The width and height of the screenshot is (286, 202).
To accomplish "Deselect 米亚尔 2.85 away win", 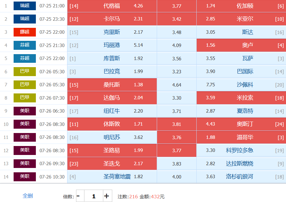I will pos(241,19).
